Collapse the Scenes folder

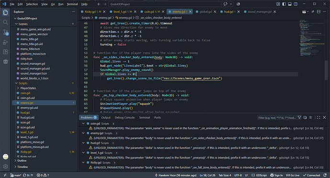[16, 24]
